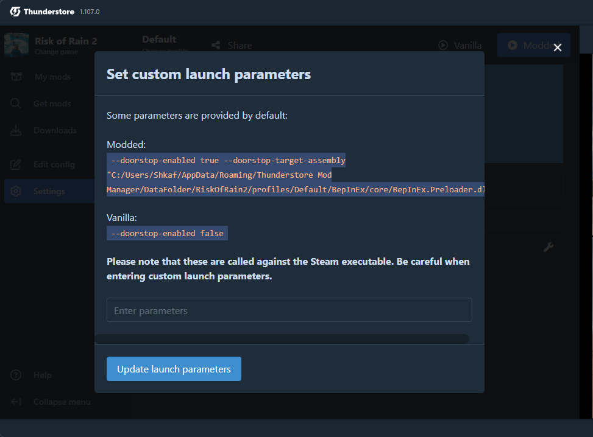Click the '--doorstop-enabled false' code text
This screenshot has width=593, height=437.
click(167, 234)
